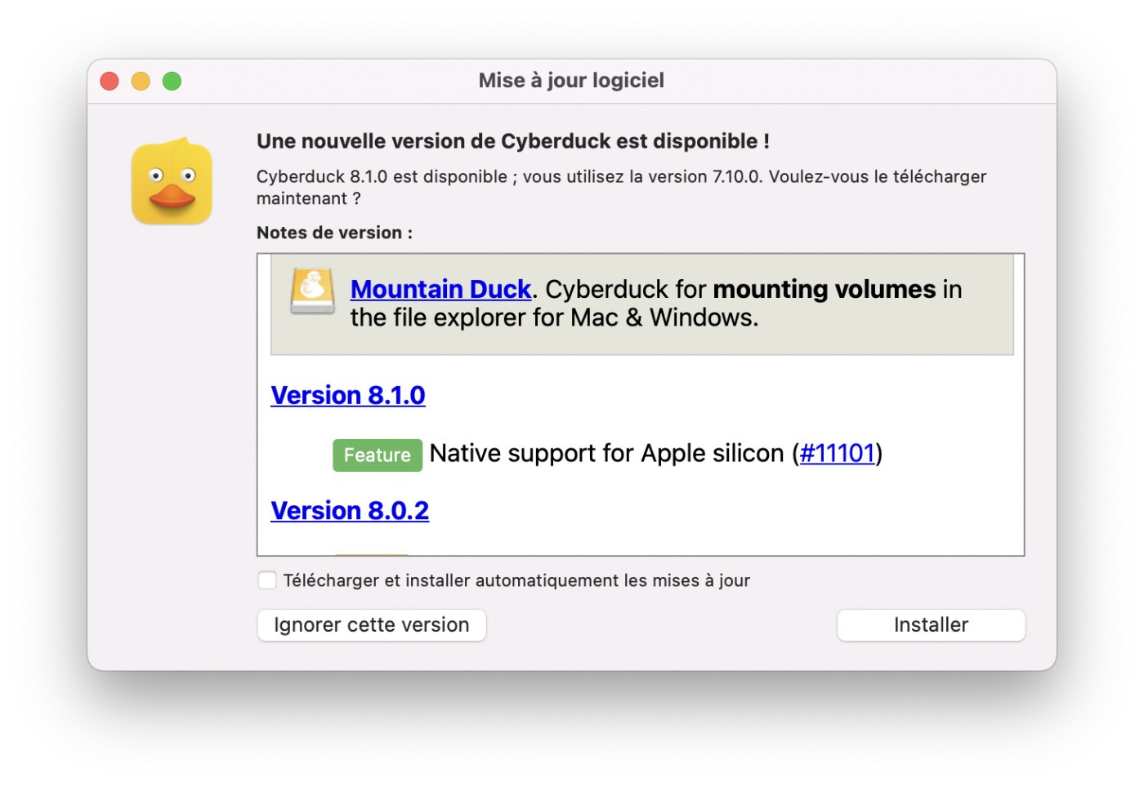Open the Version 8.1.0 link

pyautogui.click(x=348, y=395)
